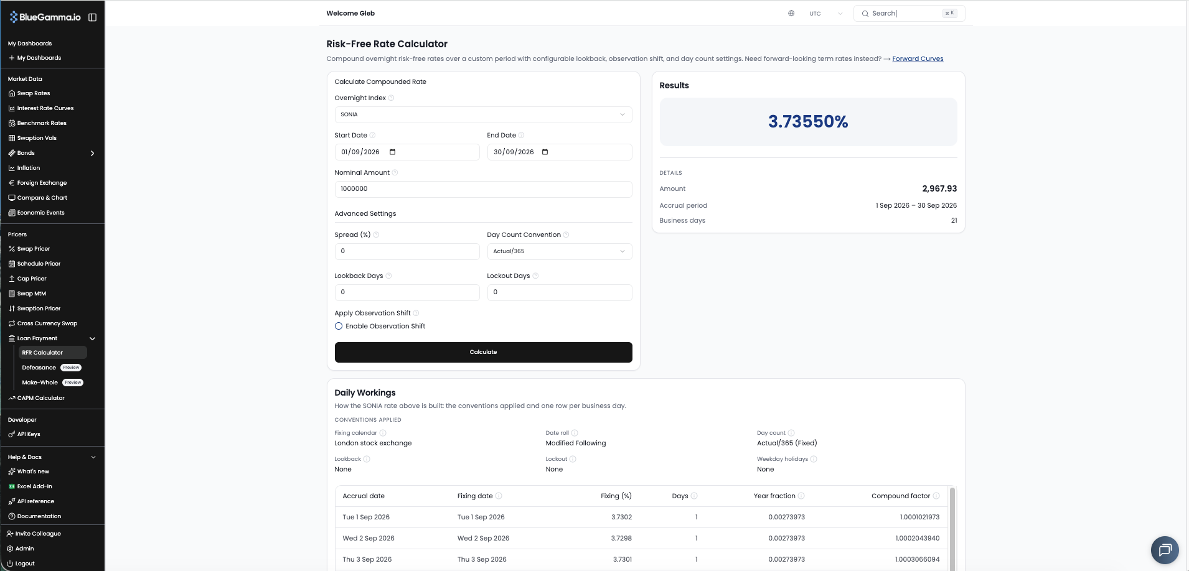Open the Overnight Index SONIA dropdown
The image size is (1189, 571).
(483, 114)
